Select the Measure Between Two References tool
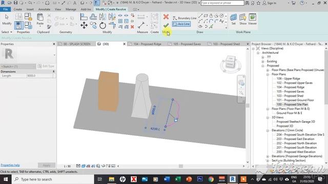Viewport: 328px width, 184px height. 141,25
